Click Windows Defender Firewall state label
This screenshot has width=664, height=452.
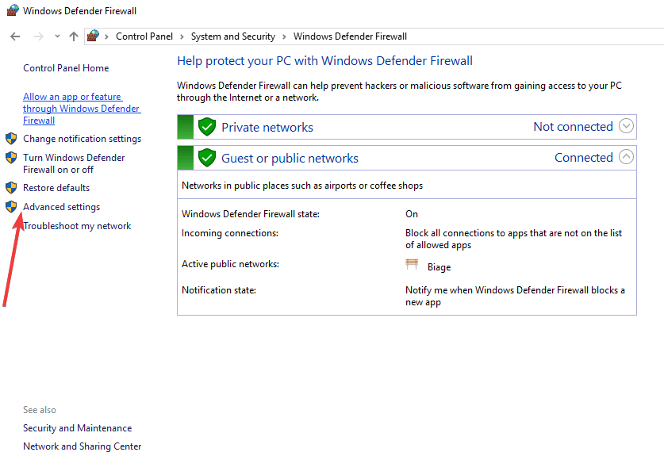coord(251,214)
